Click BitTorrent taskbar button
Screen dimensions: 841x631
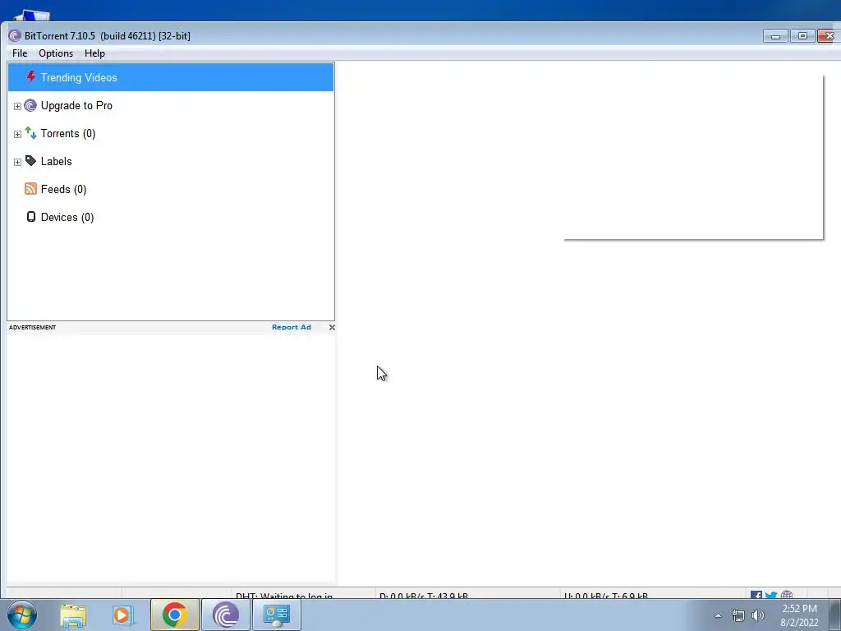pos(226,615)
